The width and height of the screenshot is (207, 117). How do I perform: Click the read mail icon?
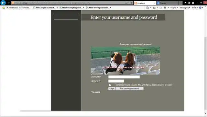click(160, 8)
